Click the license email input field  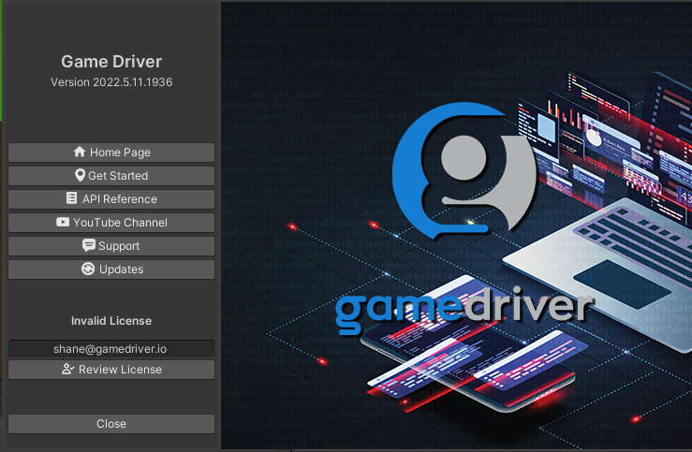point(111,348)
